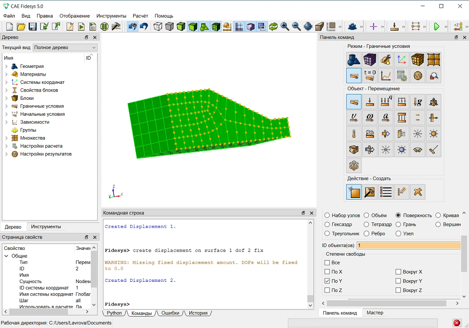The width and height of the screenshot is (469, 328).
Task: Select the Набор узлов radio button
Action: [x=327, y=215]
